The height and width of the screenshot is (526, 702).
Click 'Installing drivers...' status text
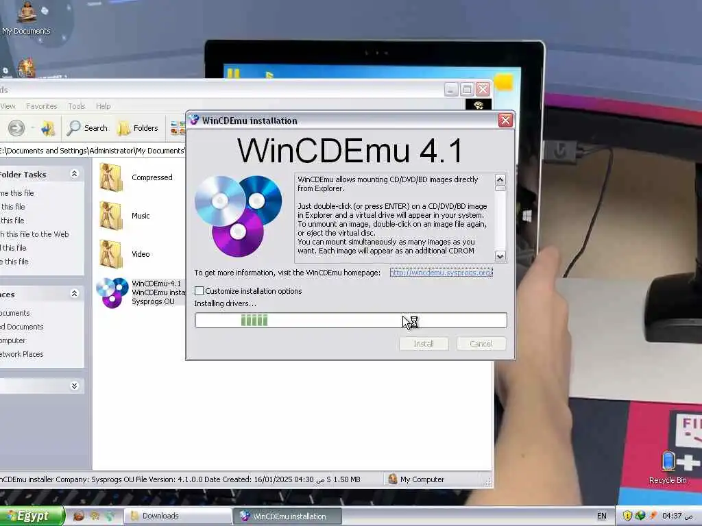(225, 303)
